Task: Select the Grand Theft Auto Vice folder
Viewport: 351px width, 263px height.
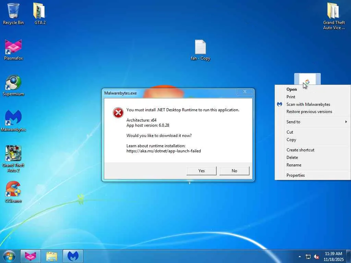Action: 334,16
